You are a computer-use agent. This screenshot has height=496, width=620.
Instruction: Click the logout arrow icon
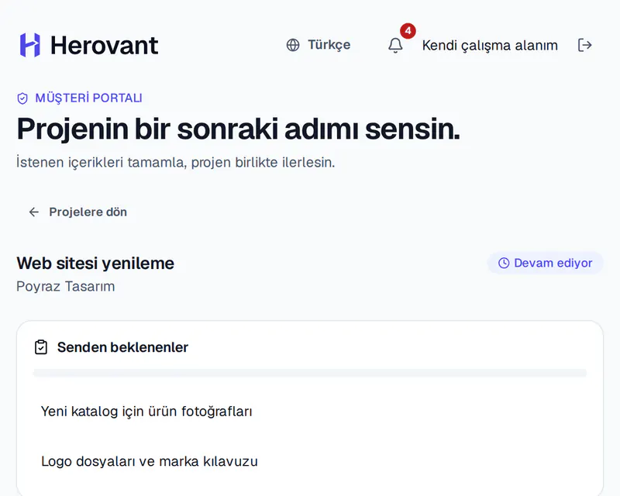pos(584,45)
